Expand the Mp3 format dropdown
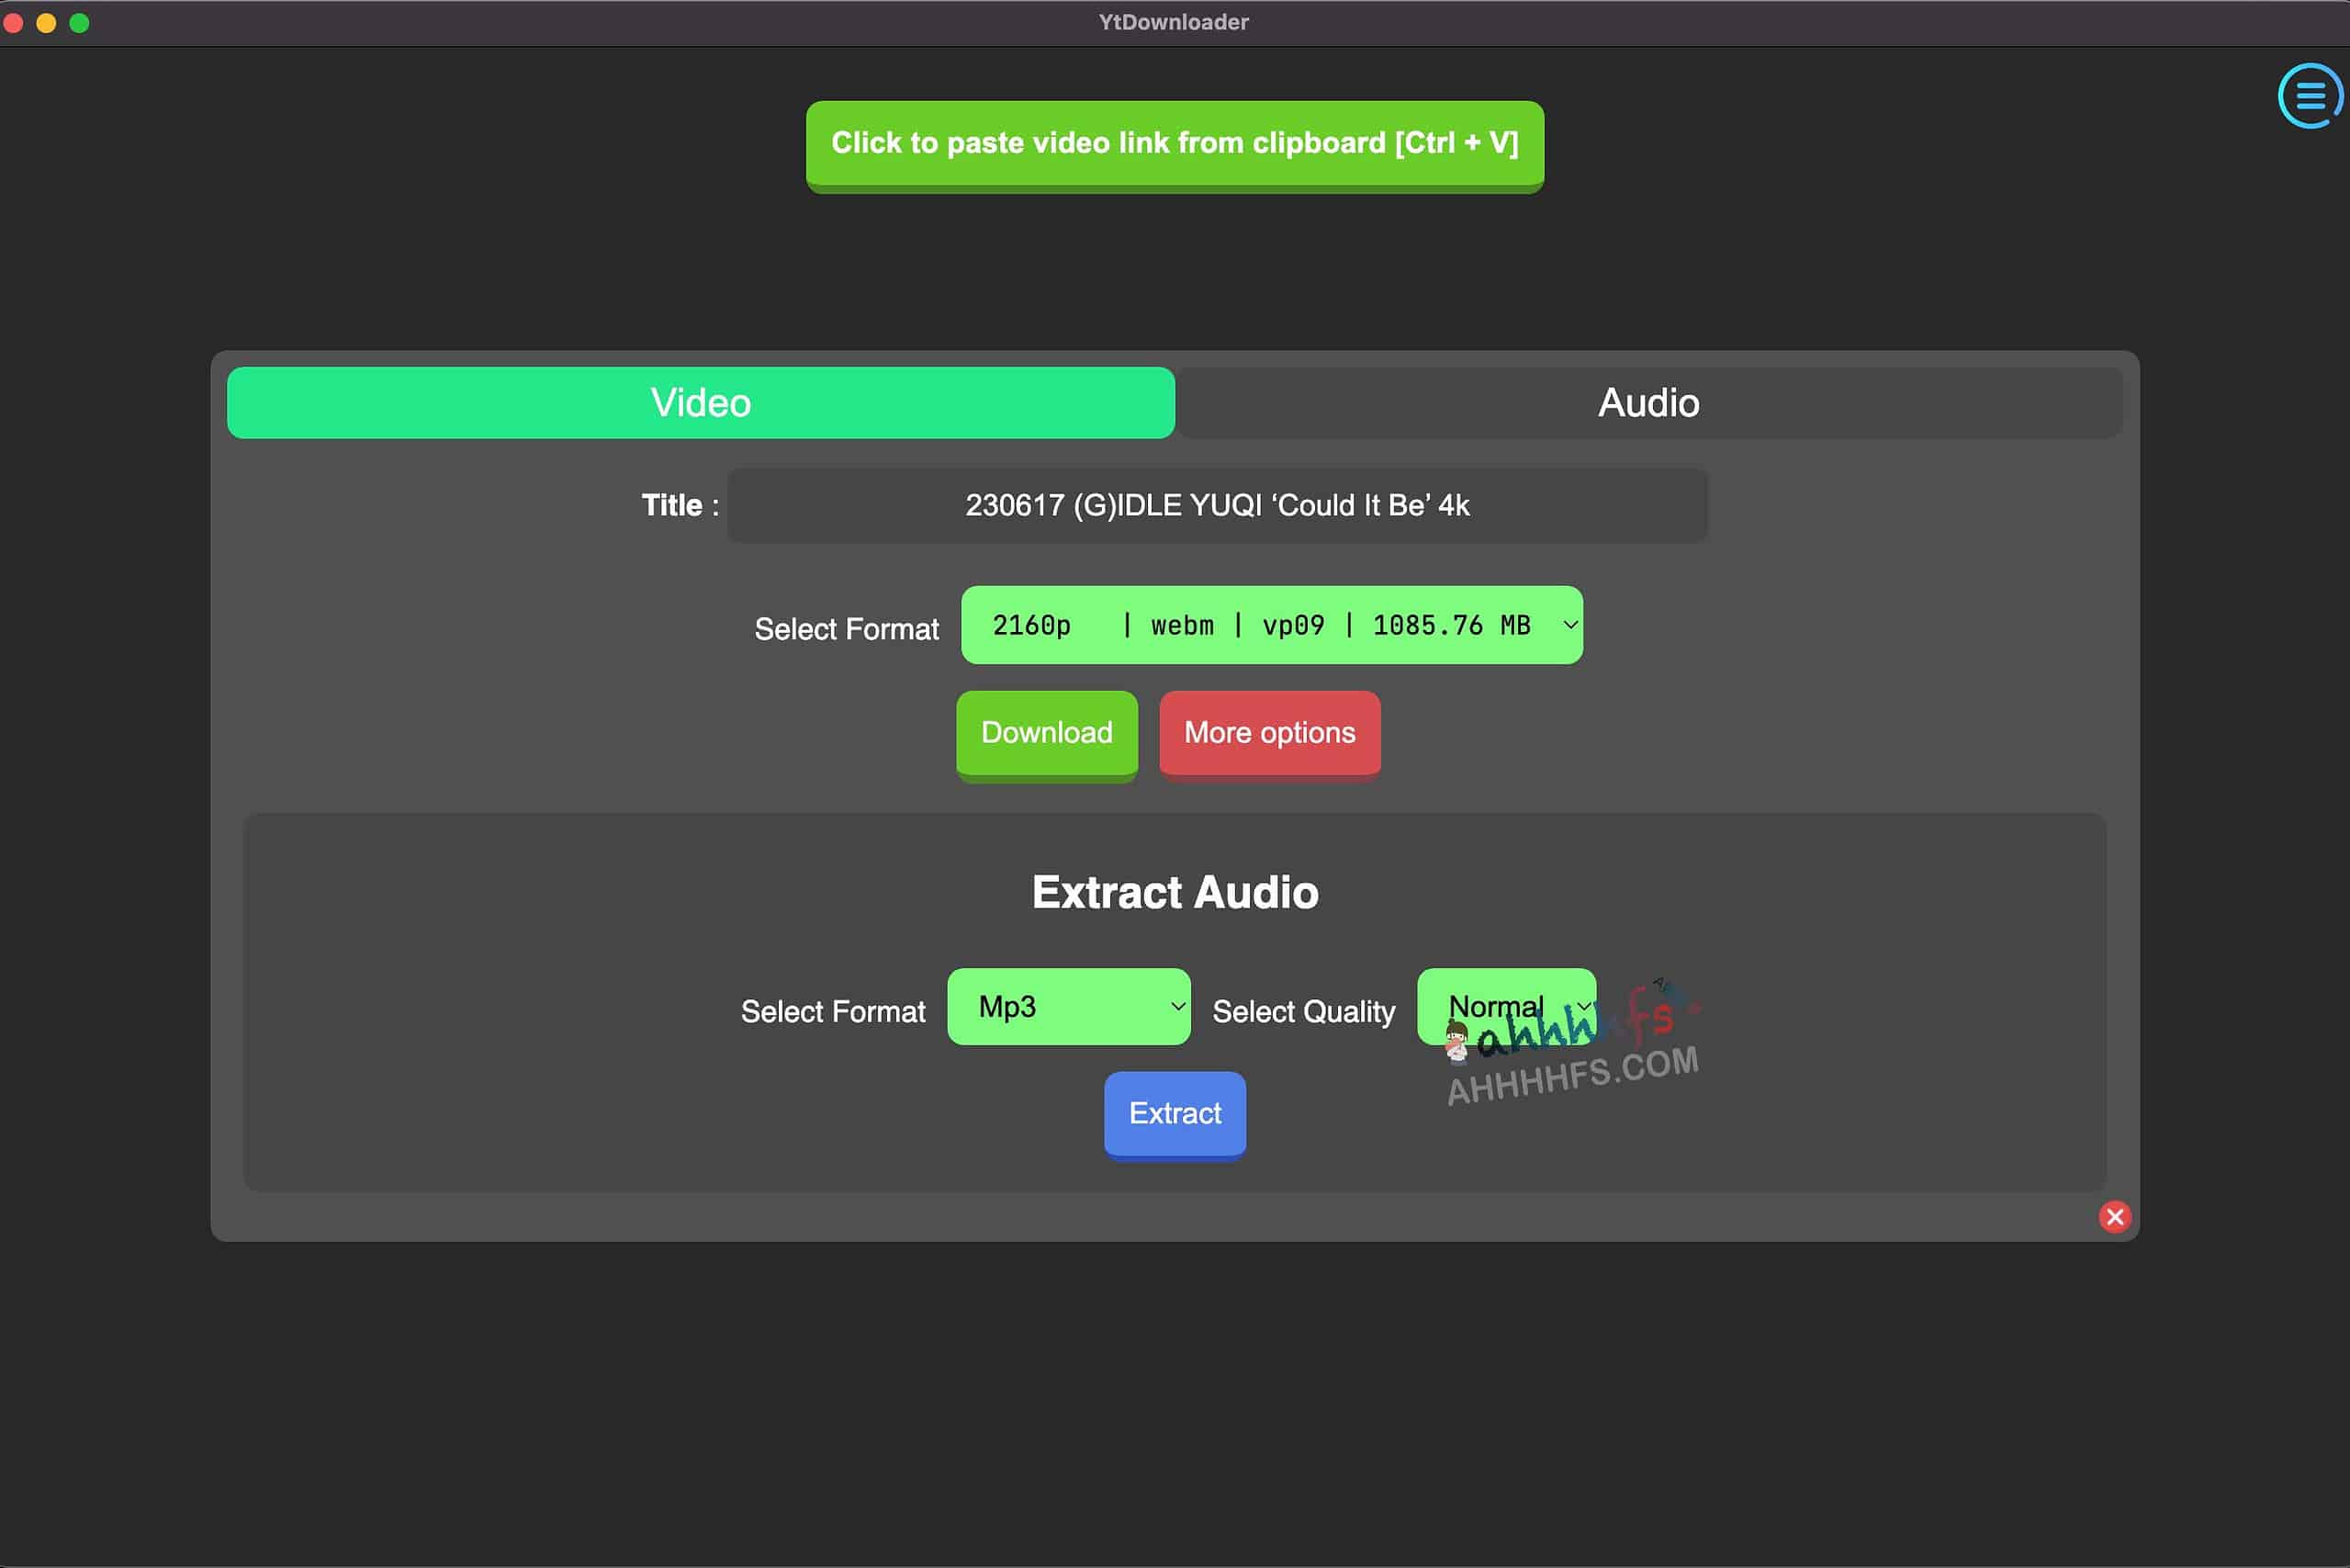This screenshot has height=1568, width=2350. pos(1069,1006)
